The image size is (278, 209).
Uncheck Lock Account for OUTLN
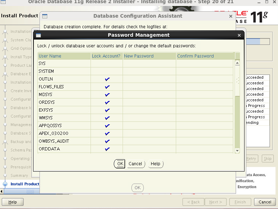pos(107,79)
